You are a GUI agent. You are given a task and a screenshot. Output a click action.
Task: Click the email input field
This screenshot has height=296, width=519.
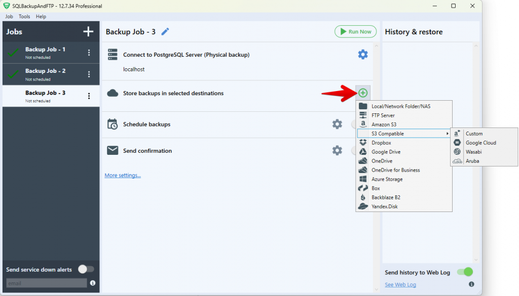pos(46,283)
